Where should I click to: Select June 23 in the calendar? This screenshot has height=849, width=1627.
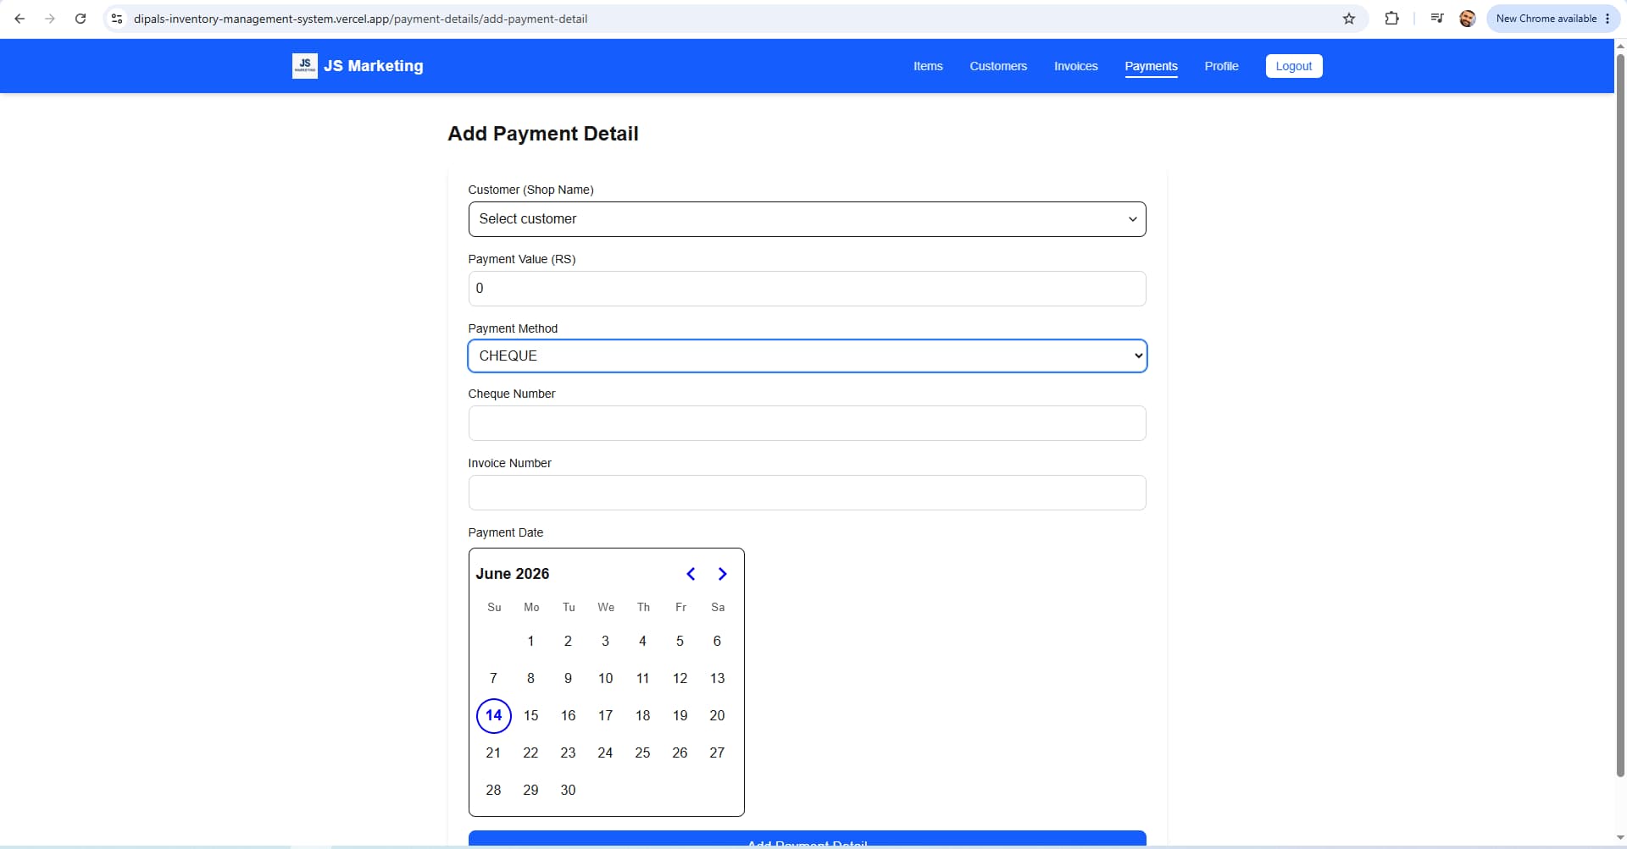pyautogui.click(x=568, y=753)
